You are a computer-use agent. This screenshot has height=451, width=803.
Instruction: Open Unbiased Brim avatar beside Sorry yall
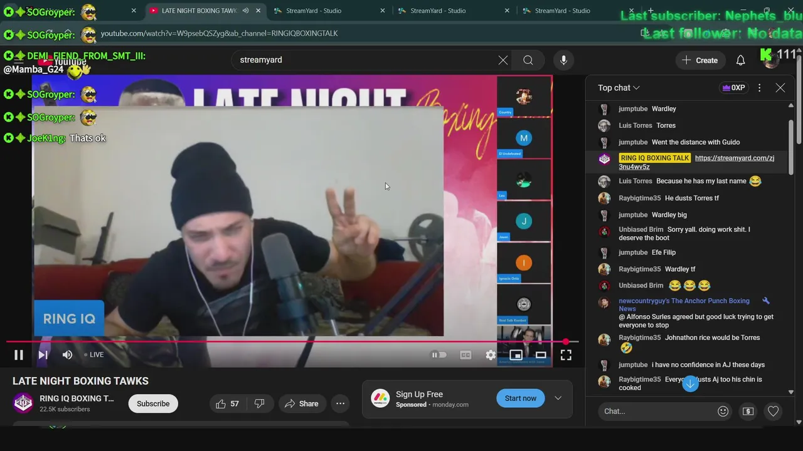604,232
